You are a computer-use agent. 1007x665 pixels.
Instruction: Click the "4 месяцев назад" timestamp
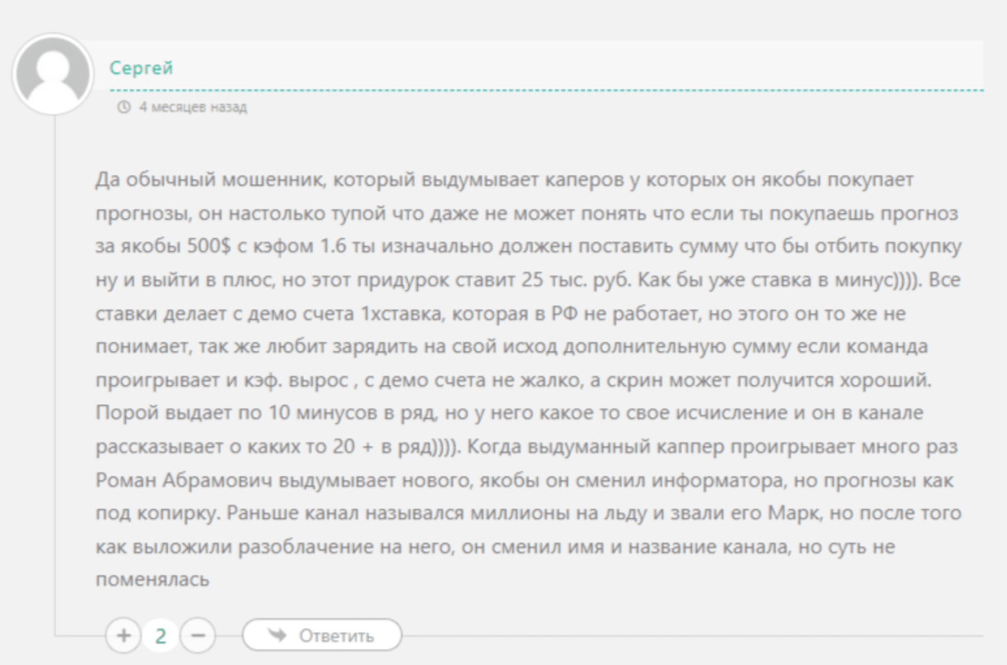193,107
